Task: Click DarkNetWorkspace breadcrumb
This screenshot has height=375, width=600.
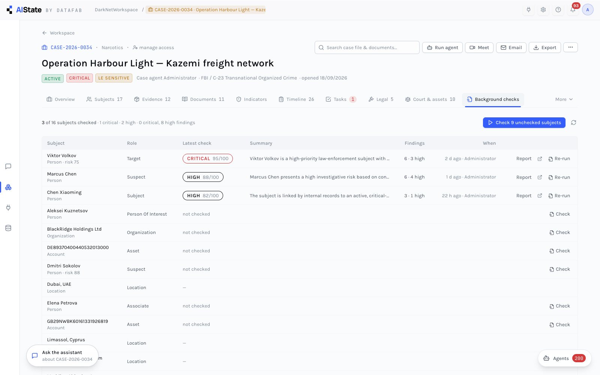Action: pyautogui.click(x=116, y=10)
